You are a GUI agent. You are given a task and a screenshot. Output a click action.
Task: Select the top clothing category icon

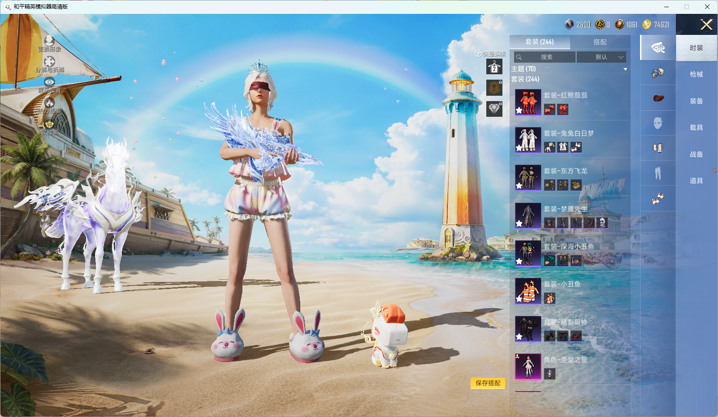(x=658, y=148)
